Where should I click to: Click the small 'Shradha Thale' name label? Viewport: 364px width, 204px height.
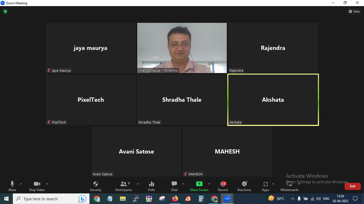(149, 122)
